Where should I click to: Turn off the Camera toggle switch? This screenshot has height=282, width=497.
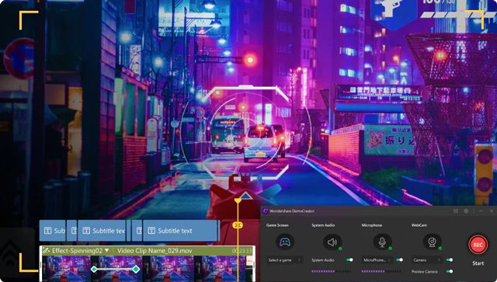coord(450,259)
